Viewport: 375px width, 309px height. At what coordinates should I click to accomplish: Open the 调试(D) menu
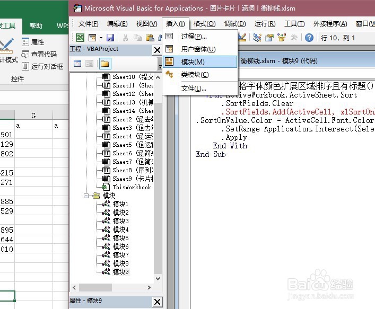(235, 24)
